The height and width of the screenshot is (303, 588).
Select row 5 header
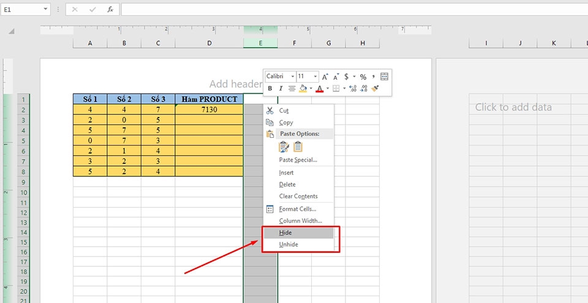click(23, 141)
